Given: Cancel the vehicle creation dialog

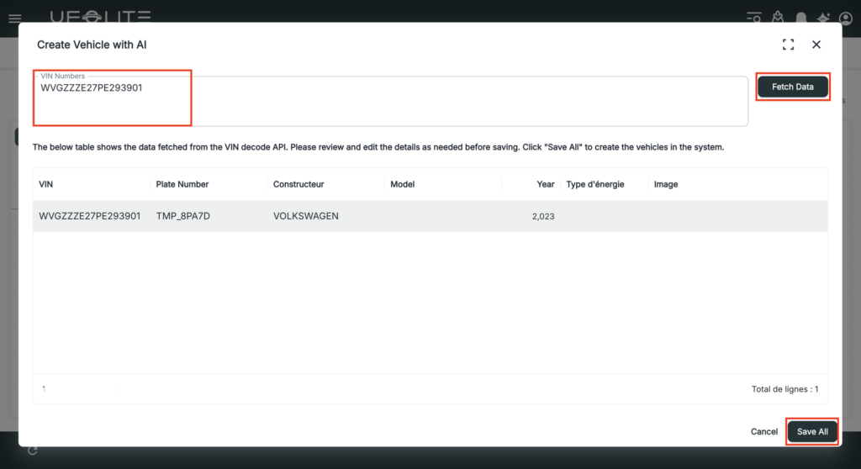Looking at the screenshot, I should point(763,431).
